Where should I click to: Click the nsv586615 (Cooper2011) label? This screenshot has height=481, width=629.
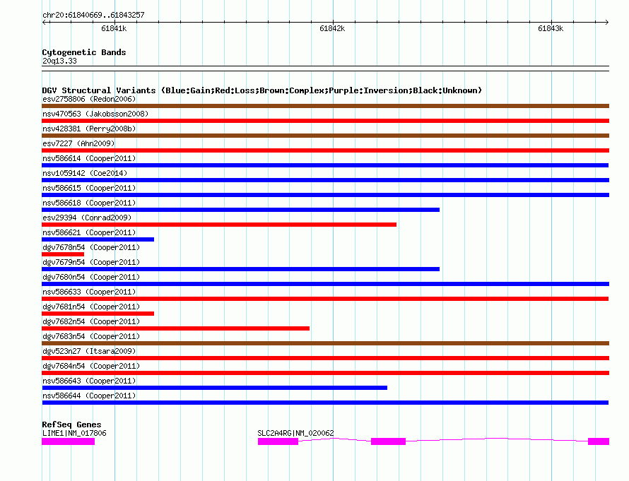89,188
